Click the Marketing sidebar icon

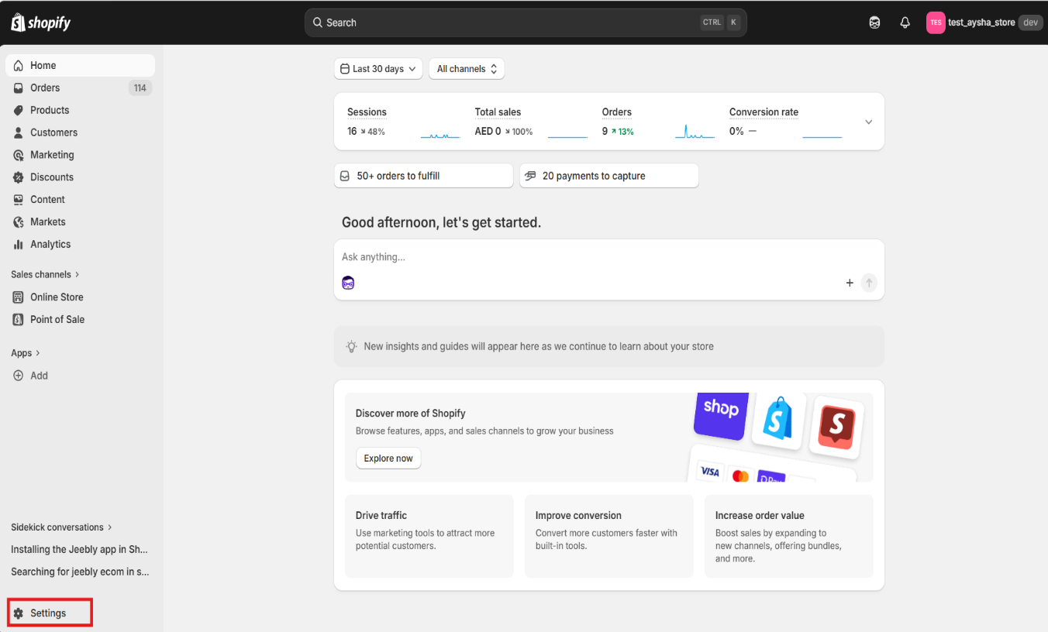19,155
